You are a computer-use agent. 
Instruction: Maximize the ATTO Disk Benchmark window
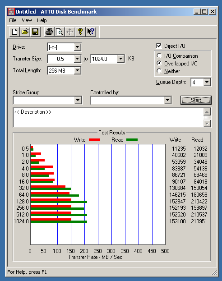(x=204, y=12)
